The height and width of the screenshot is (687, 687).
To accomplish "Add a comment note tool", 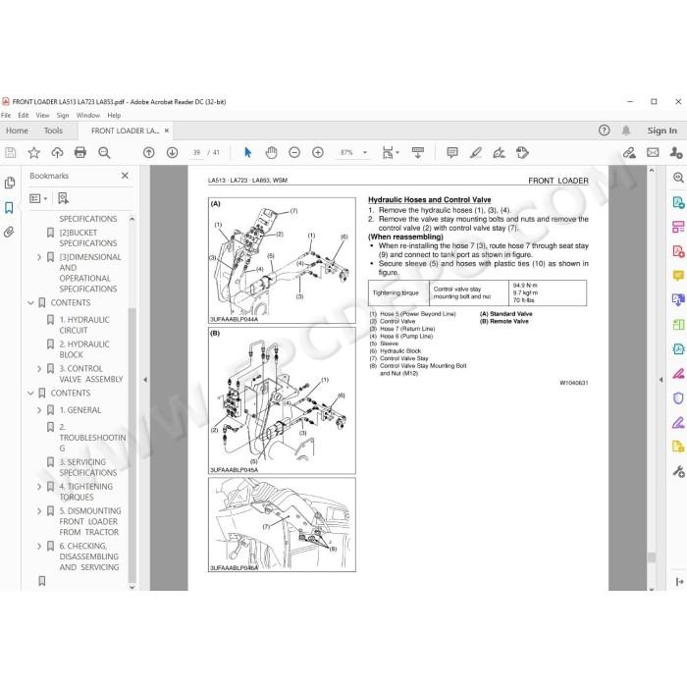I will pyautogui.click(x=452, y=152).
